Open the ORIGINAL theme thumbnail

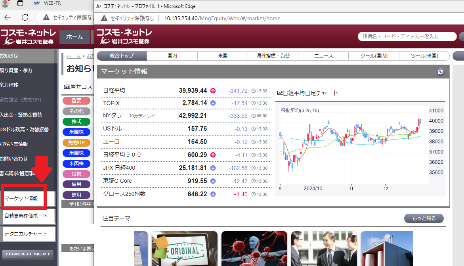184,248
